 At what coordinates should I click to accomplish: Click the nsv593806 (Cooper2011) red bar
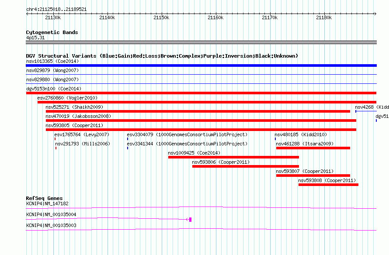(246, 166)
